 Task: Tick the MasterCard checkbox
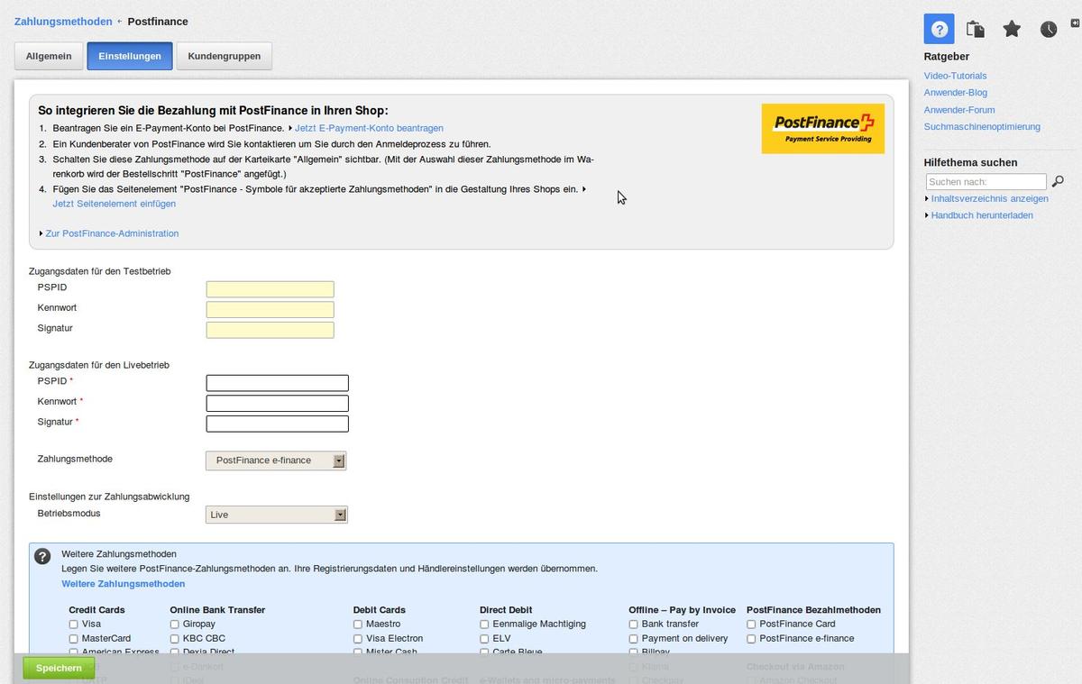click(x=74, y=638)
